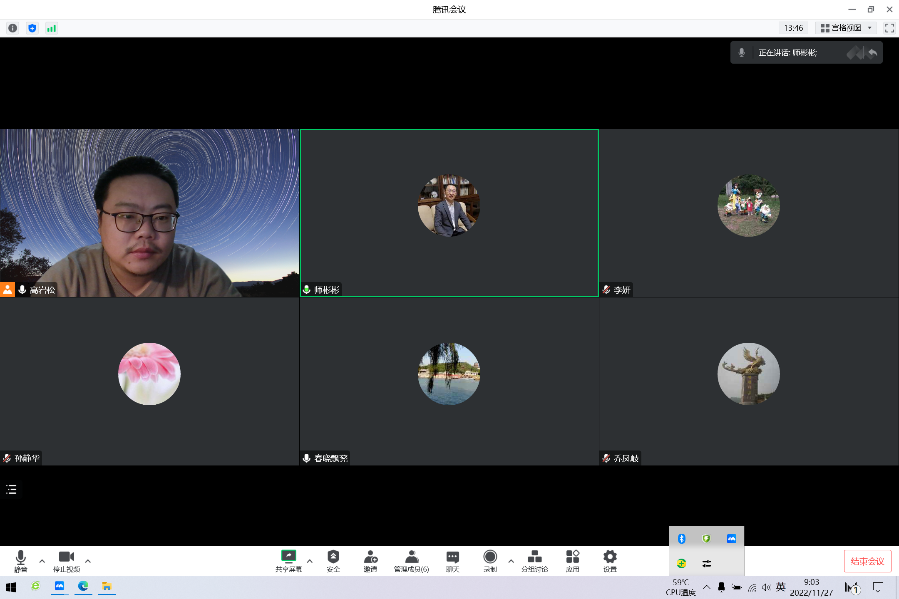Click Bluetooth icon in tray popup
Viewport: 899px width, 599px height.
coord(681,539)
